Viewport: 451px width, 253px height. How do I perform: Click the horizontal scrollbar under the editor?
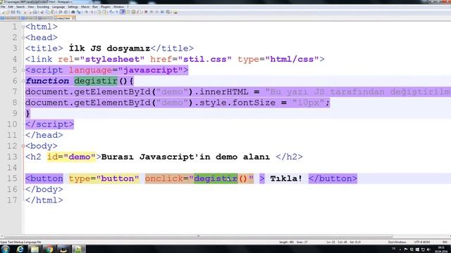pyautogui.click(x=199, y=236)
